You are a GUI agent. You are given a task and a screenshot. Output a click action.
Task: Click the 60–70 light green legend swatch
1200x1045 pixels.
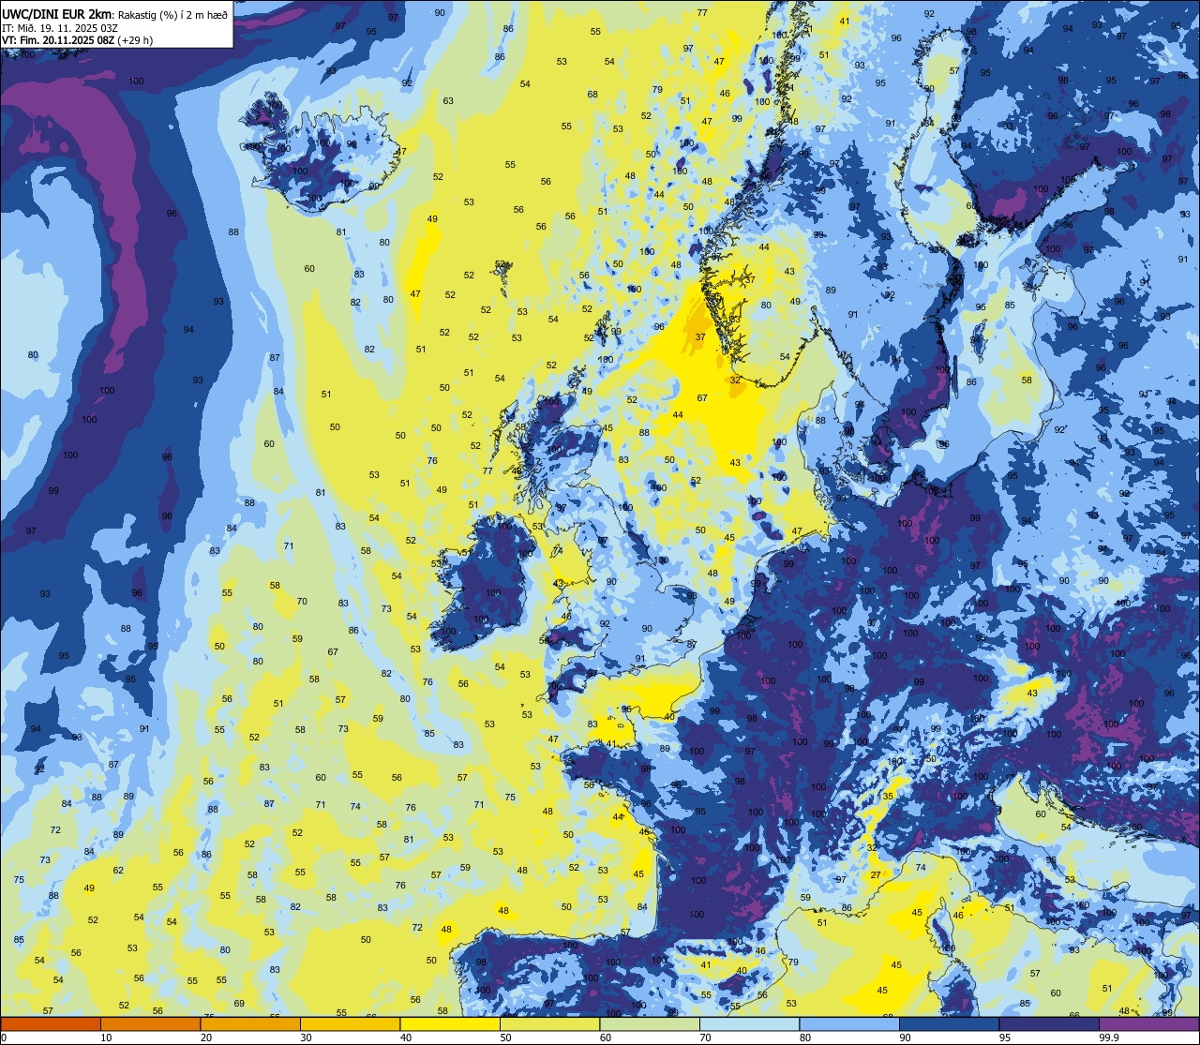point(650,1024)
